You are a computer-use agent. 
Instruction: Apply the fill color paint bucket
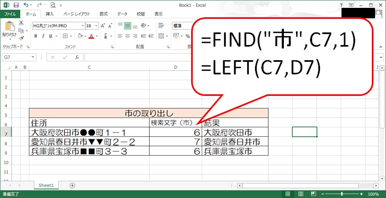[x=80, y=36]
